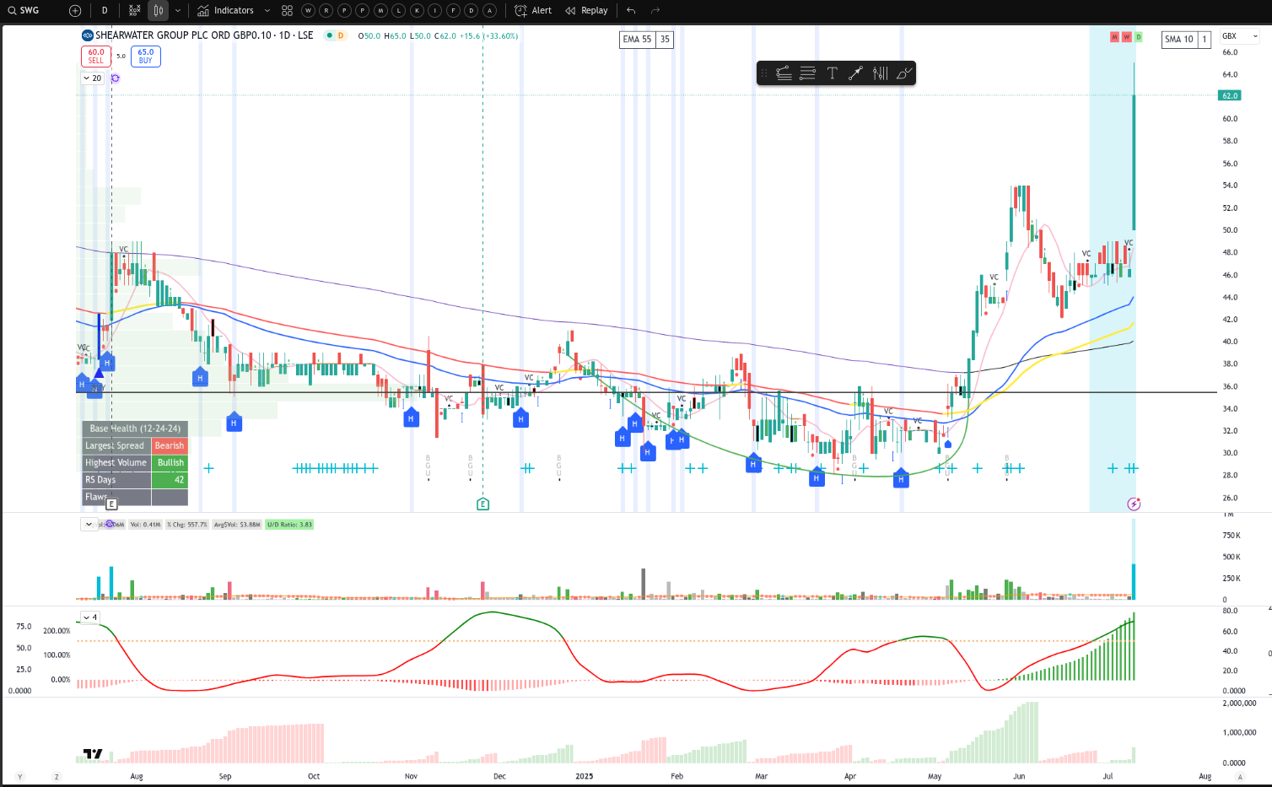Screen dimensions: 1272x787
Task: Select the Text drawing tool
Action: pyautogui.click(x=832, y=73)
